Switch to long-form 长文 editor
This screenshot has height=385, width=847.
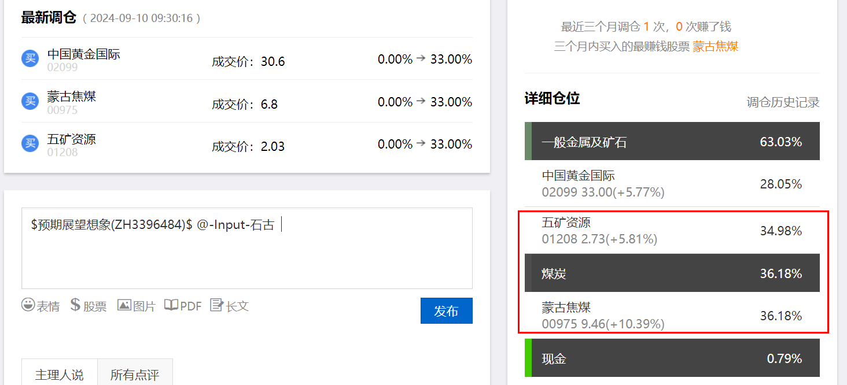click(230, 306)
